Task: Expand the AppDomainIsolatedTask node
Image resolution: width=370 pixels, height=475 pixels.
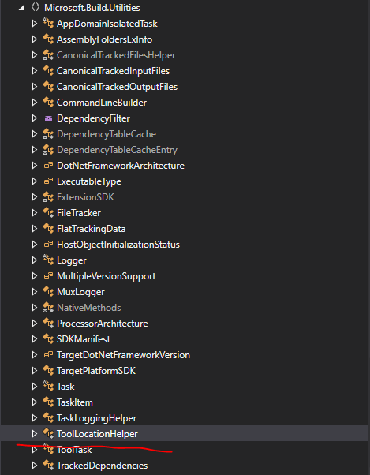Action: tap(35, 24)
